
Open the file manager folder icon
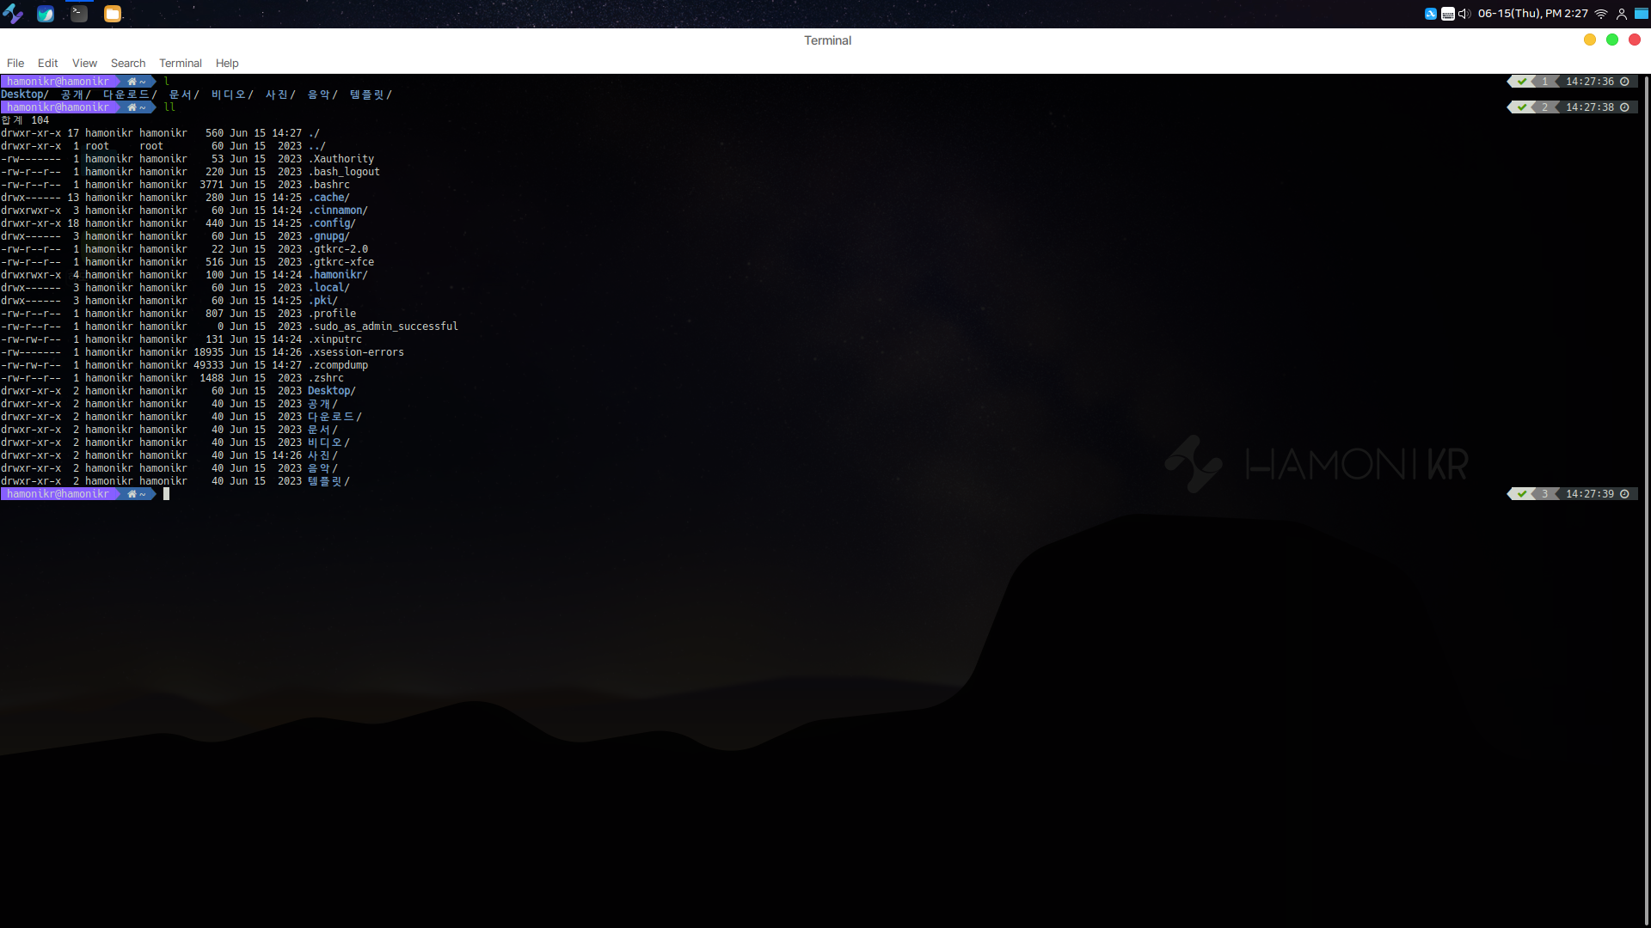pyautogui.click(x=113, y=14)
